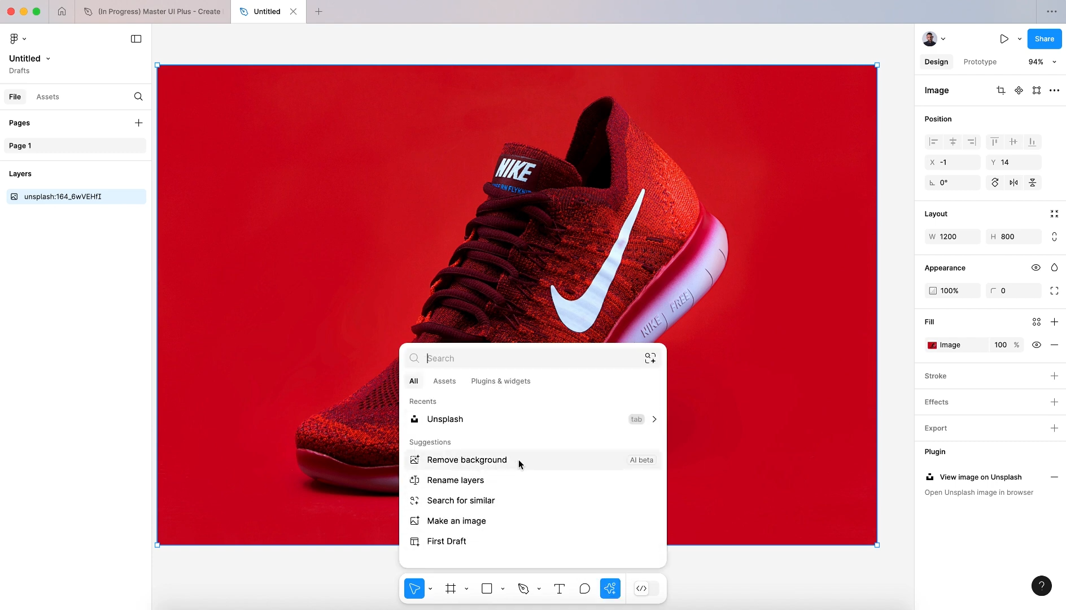The image size is (1066, 610).
Task: Switch to Assets tab in left panel
Action: coord(48,97)
